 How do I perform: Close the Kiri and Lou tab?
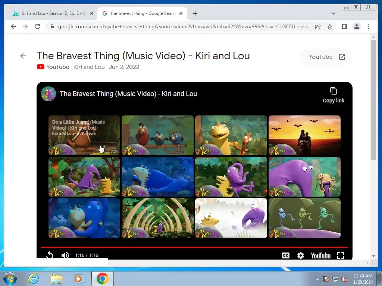(x=92, y=13)
